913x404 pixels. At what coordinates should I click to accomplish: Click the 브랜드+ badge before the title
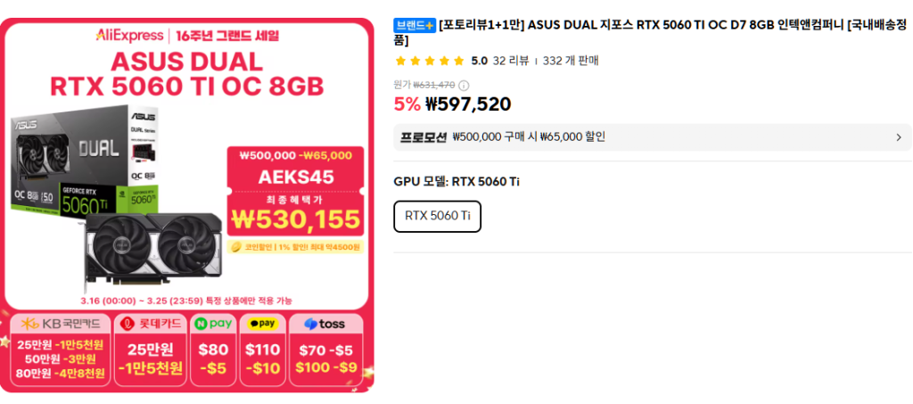[x=415, y=25]
